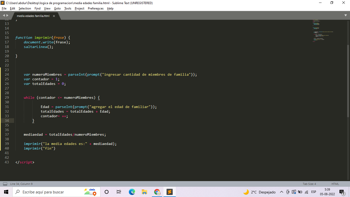Click mediaedad at start of line 37
The image size is (350, 197).
[33, 134]
